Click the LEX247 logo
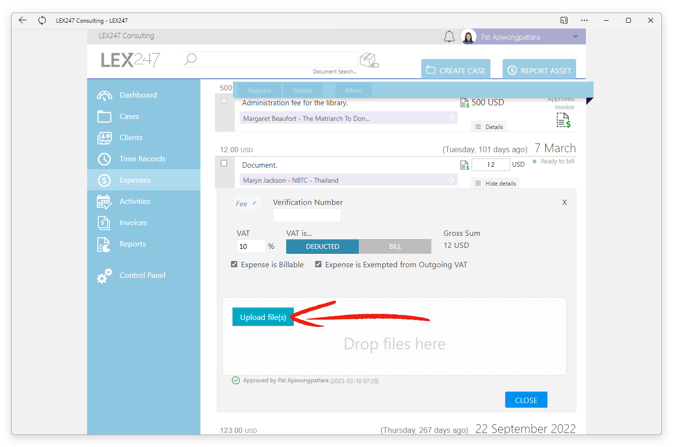 (131, 60)
